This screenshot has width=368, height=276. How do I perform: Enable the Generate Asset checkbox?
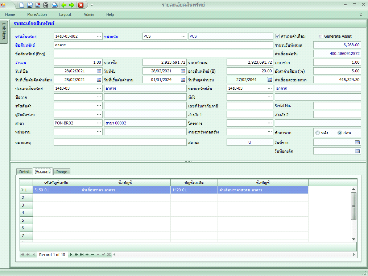(321, 36)
